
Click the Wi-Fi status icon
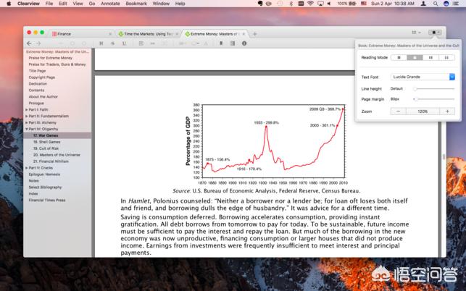point(311,4)
